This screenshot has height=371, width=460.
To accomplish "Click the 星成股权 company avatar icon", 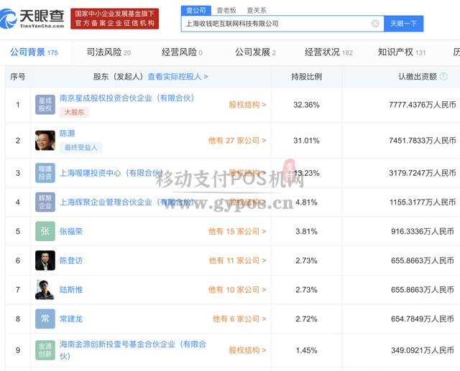I will 45,105.
